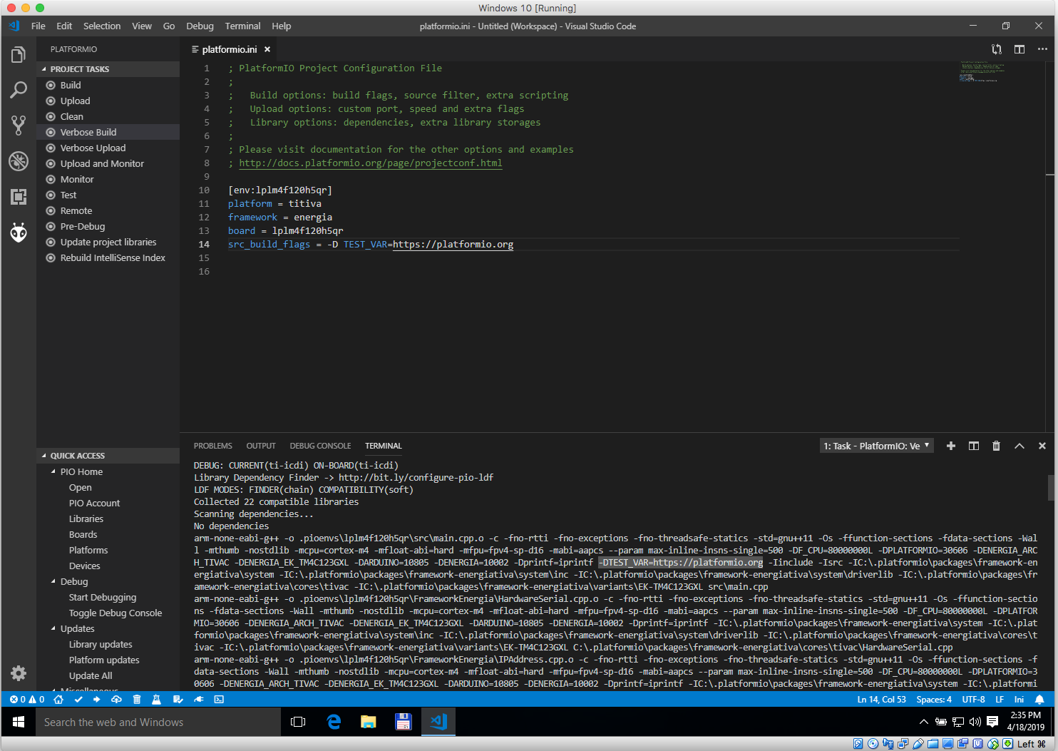Viewport: 1058px width, 751px height.
Task: Upload firmware using the status bar arrow icon
Action: coord(98,700)
